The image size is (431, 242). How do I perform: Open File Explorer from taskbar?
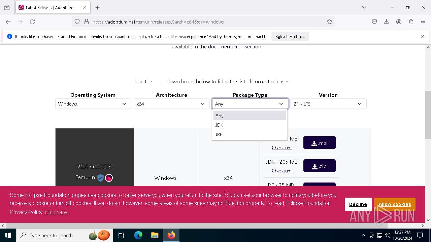point(155,235)
